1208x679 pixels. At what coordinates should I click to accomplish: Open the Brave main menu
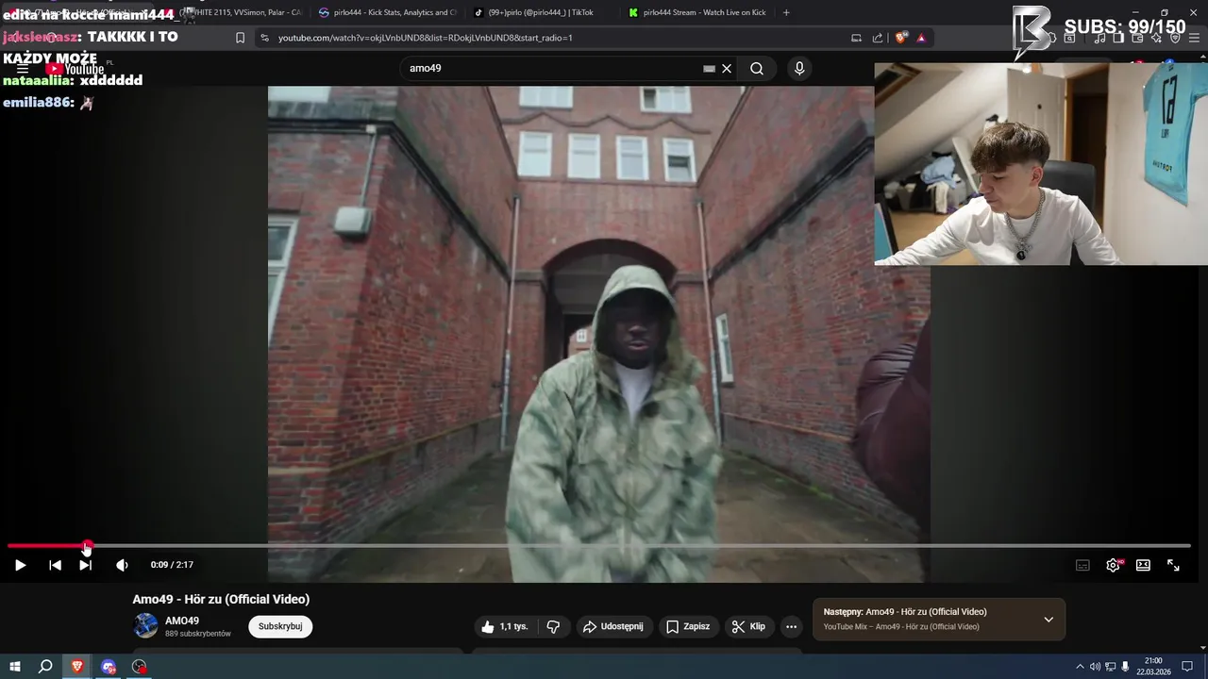[1195, 38]
